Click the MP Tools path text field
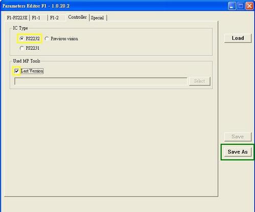Viewport: 255px width, 212px height. point(101,81)
